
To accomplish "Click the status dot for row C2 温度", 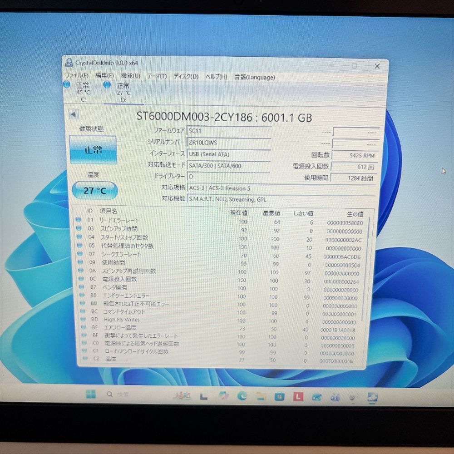I will tap(85, 358).
